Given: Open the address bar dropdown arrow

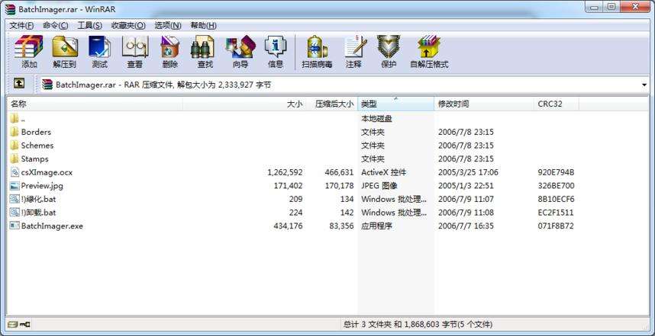Looking at the screenshot, I should tap(644, 85).
